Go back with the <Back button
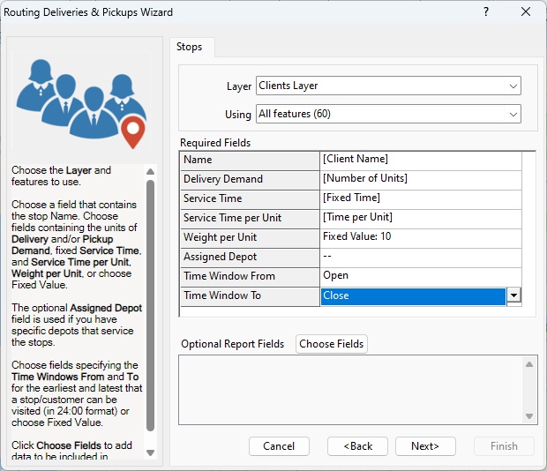The width and height of the screenshot is (547, 471). pos(357,446)
